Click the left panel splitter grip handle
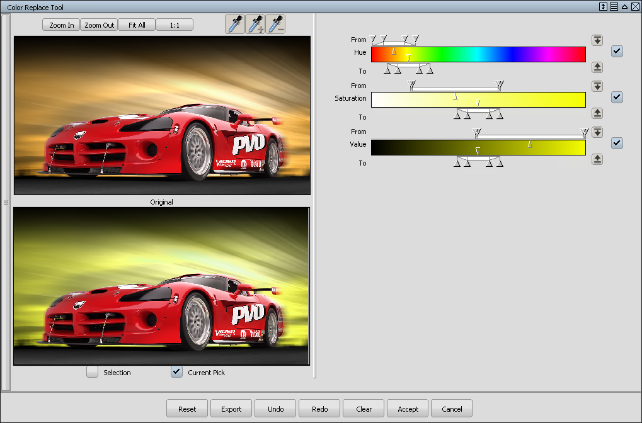Viewport: 642px width, 423px height. pos(5,203)
